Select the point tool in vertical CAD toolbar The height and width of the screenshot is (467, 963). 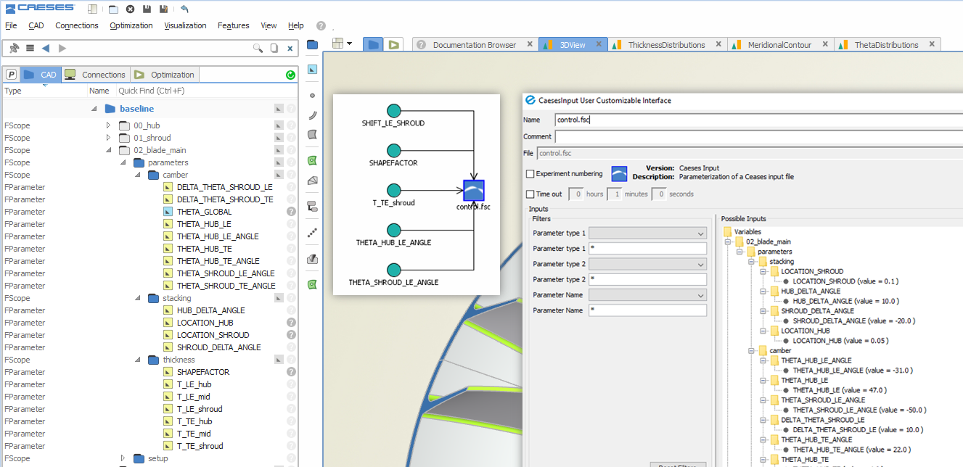313,95
